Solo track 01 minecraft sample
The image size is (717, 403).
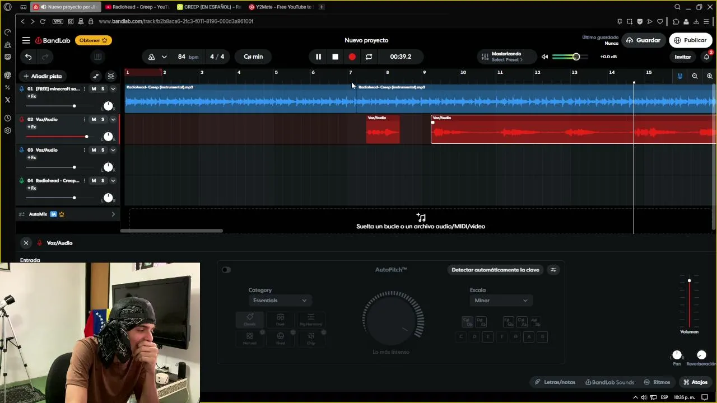[103, 89]
